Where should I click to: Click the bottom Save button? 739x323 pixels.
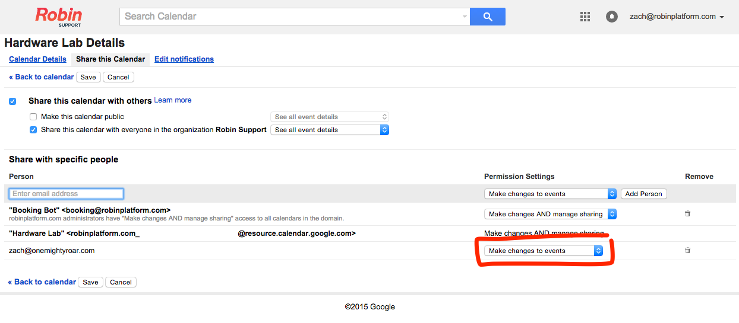tap(90, 282)
